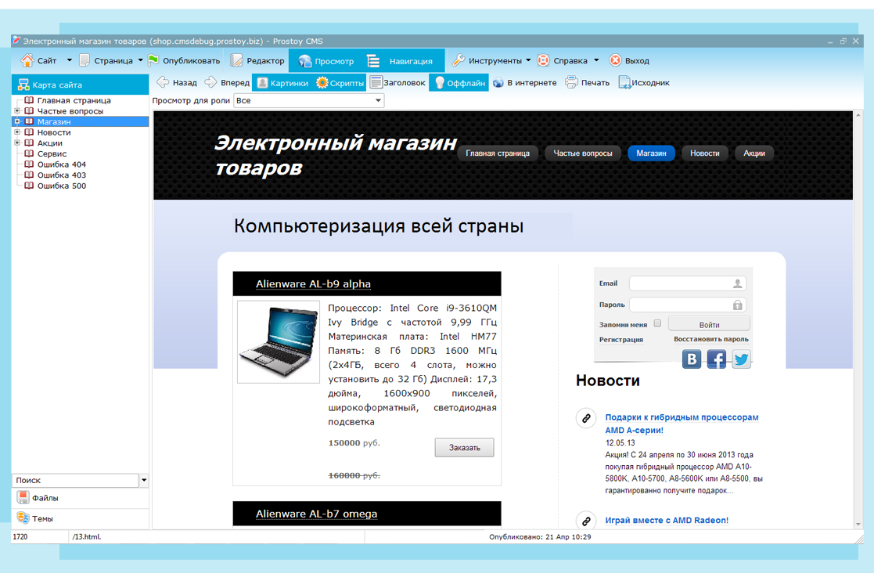Expand the Акции tree node
874x581 pixels.
coord(17,143)
